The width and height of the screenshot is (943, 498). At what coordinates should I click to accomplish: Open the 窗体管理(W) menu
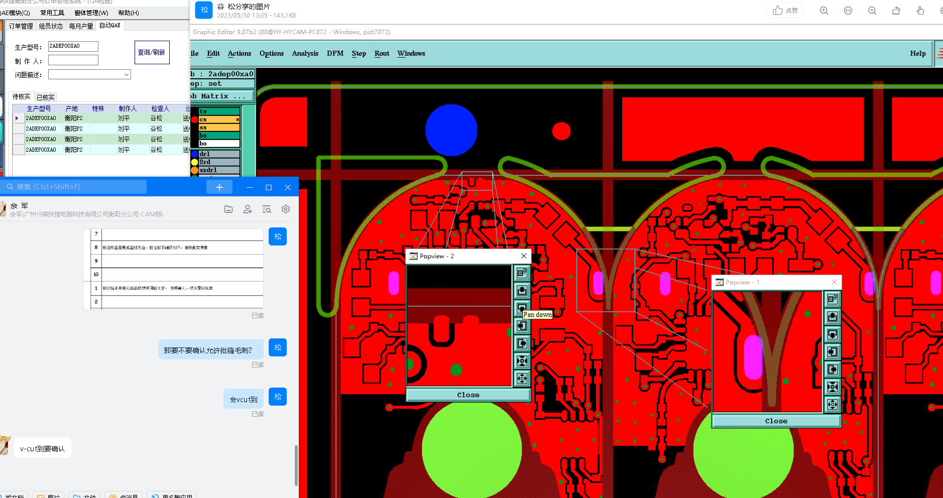(x=91, y=13)
